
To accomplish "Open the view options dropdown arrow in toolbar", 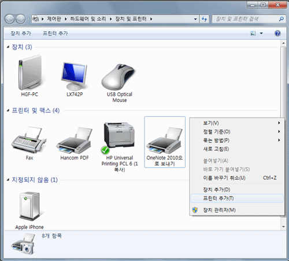I will pyautogui.click(x=261, y=33).
